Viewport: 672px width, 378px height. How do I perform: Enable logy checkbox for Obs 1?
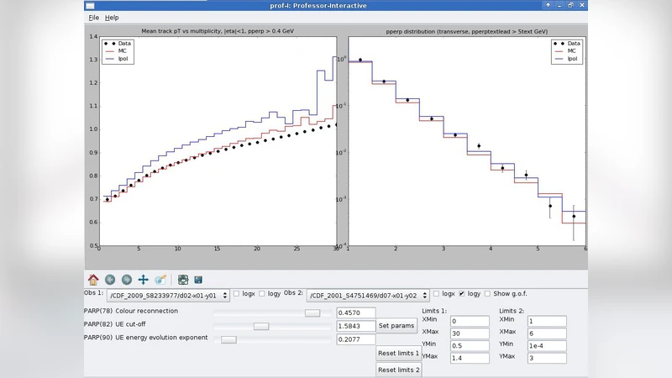[261, 294]
